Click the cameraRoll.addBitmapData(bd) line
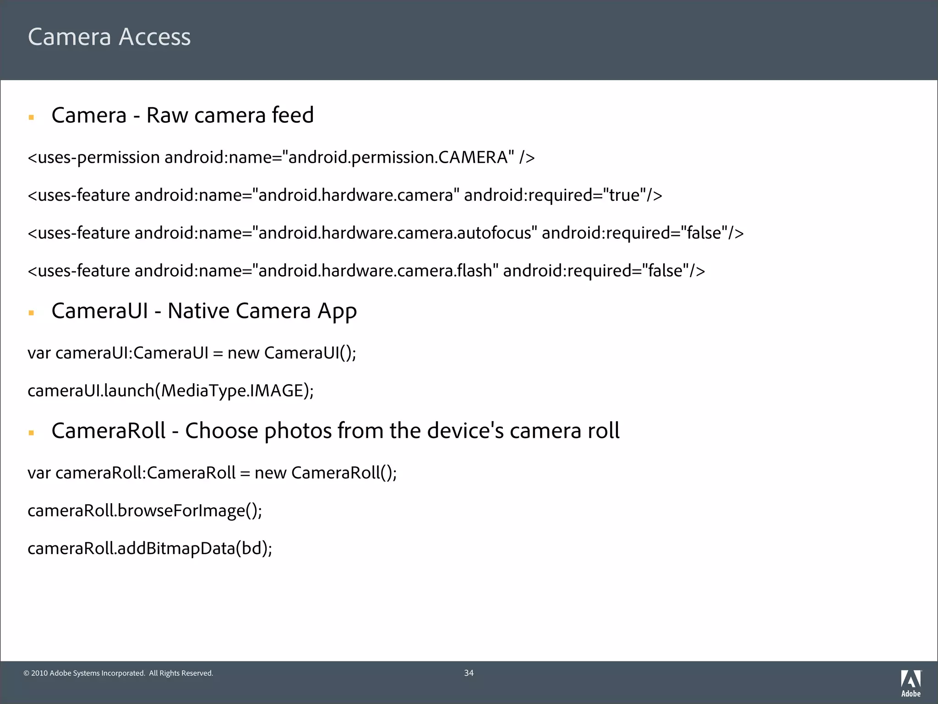The image size is (938, 704). coord(150,548)
